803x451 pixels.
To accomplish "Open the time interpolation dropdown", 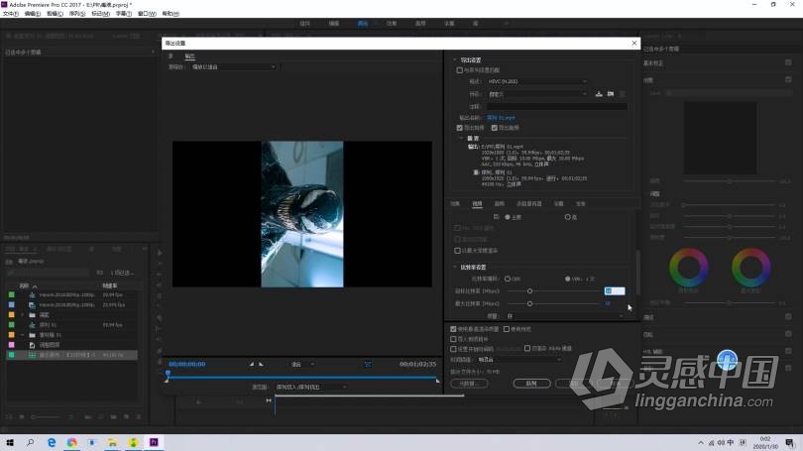I will coord(518,360).
